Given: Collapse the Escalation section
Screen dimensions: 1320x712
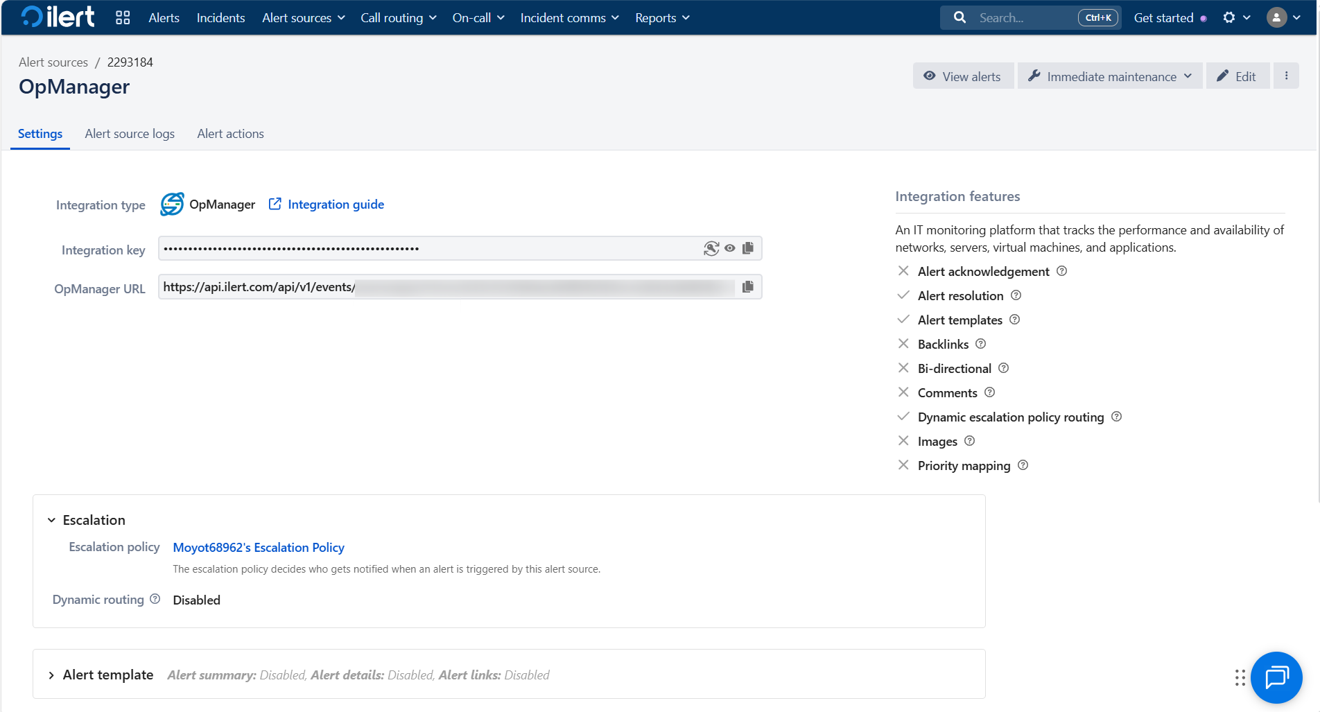Looking at the screenshot, I should pos(51,520).
